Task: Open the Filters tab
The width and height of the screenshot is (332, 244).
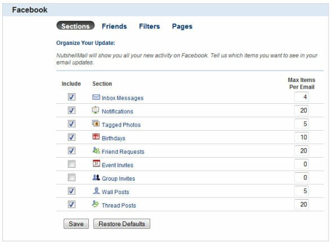Action: pyautogui.click(x=150, y=26)
